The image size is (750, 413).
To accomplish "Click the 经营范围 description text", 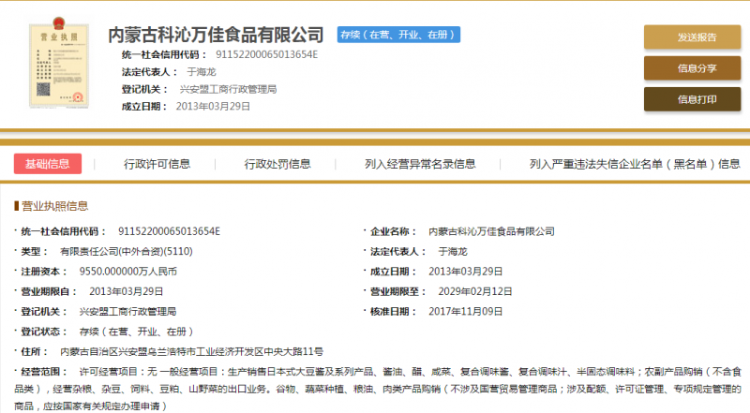I will [378, 389].
